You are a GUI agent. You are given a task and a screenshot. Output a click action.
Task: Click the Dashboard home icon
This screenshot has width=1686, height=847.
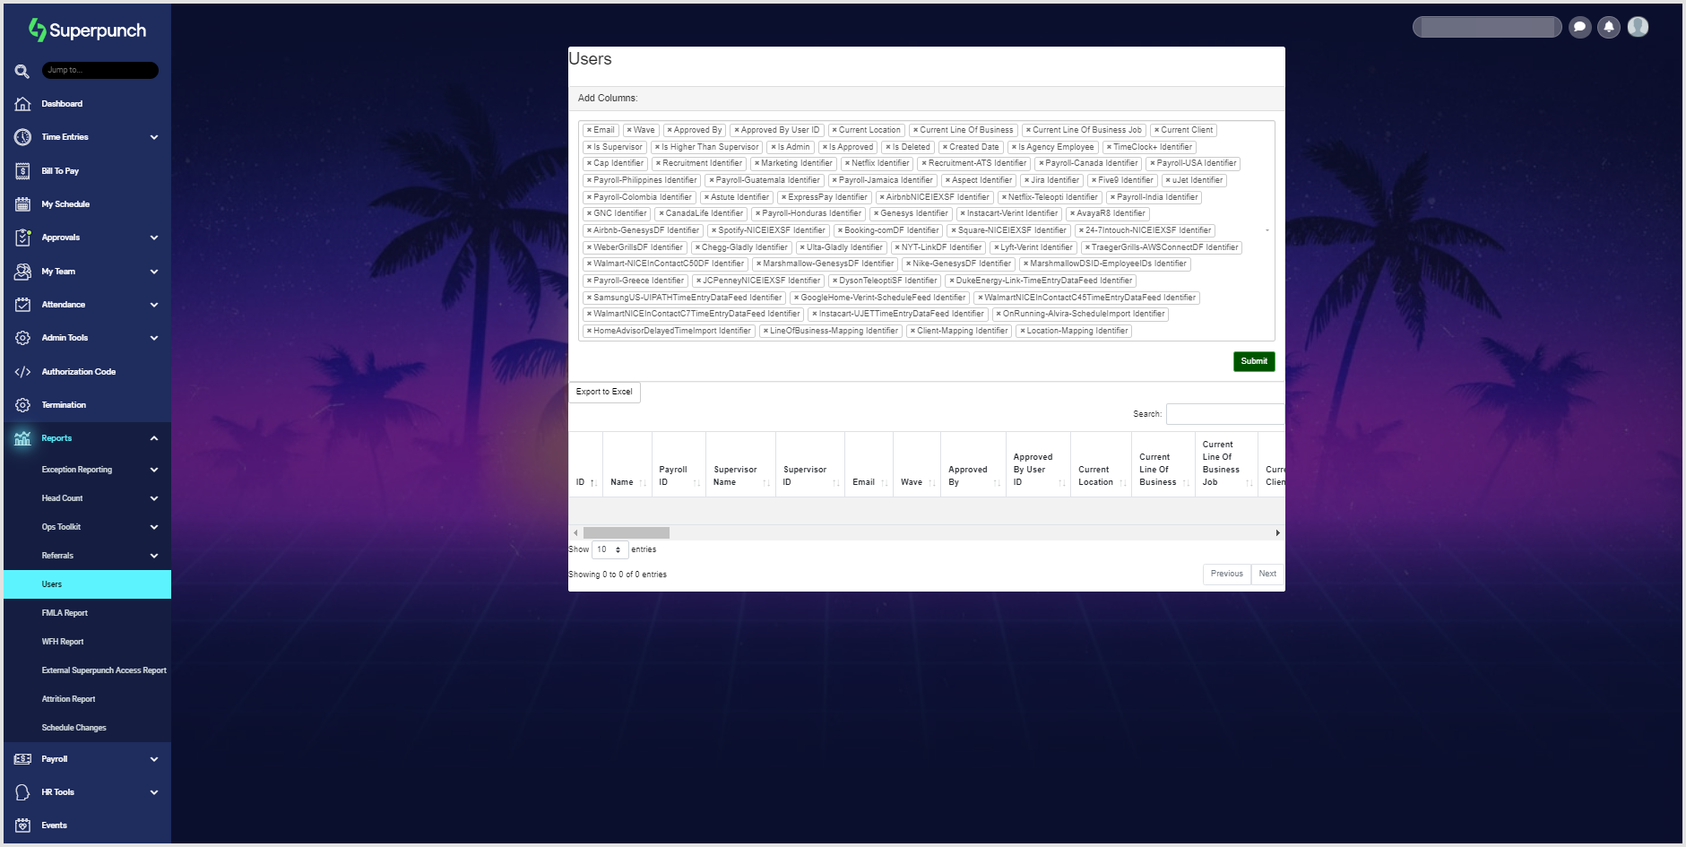(x=23, y=104)
